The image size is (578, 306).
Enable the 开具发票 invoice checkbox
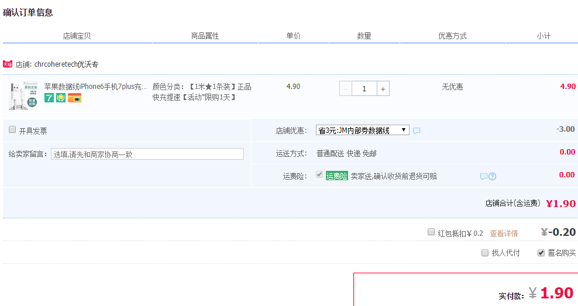click(x=12, y=130)
